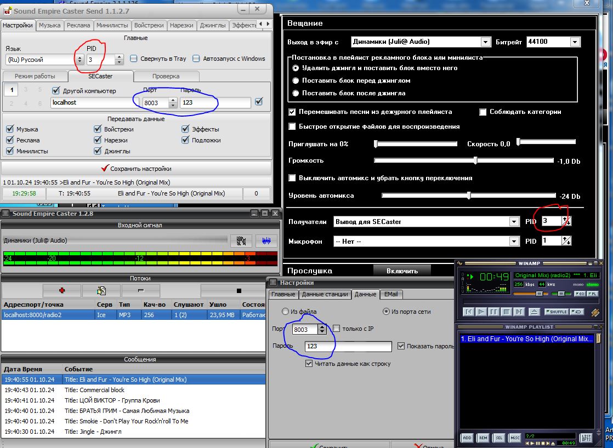The height and width of the screenshot is (448, 613).
Task: Switch to the Музыка tab
Action: 50,25
